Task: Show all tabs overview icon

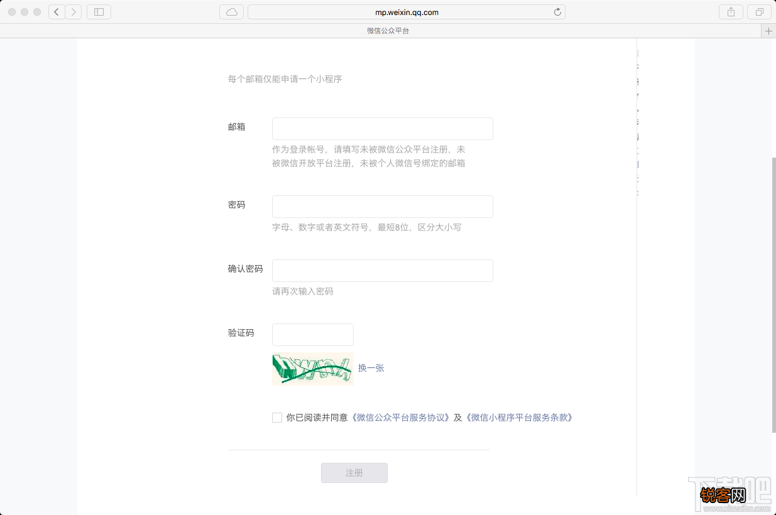Action: tap(760, 12)
